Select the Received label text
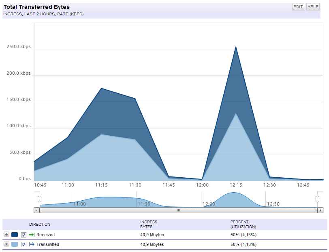 [45, 235]
